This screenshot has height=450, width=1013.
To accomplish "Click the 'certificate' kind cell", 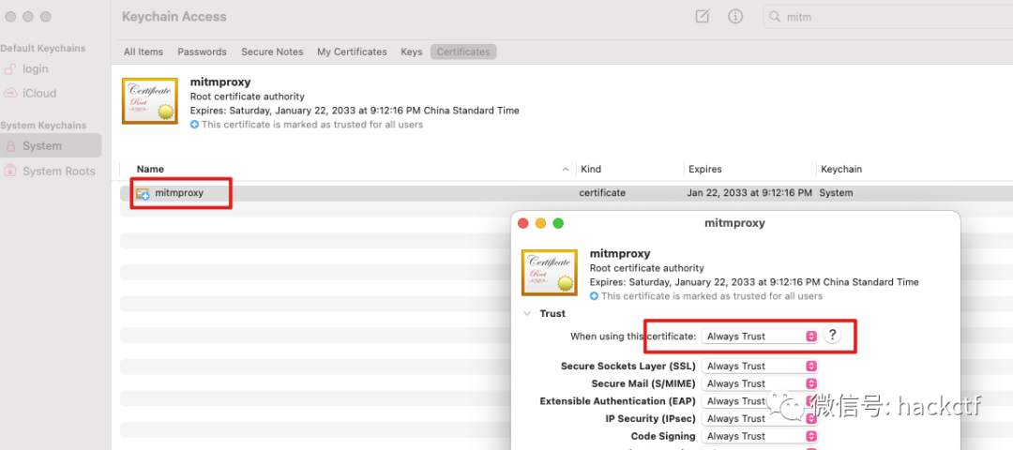I will (601, 192).
